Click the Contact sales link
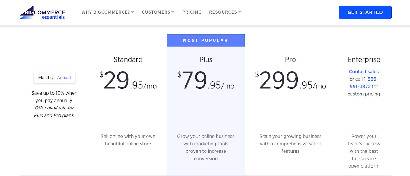This screenshot has height=176, width=410. pos(364,72)
